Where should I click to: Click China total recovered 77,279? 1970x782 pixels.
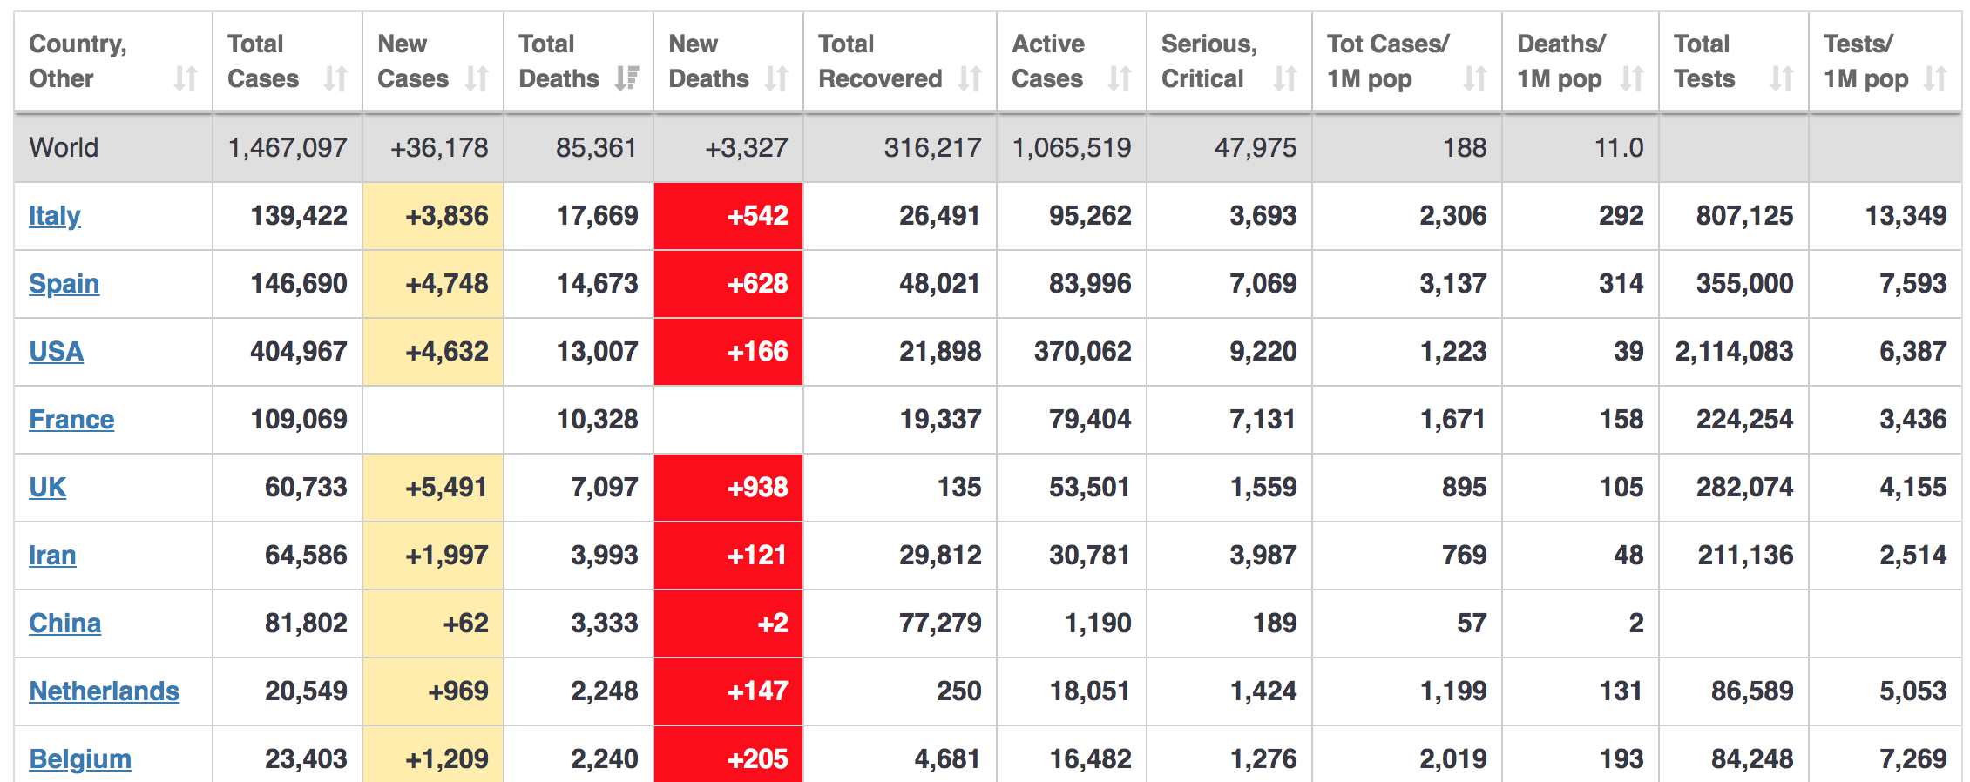tap(940, 624)
